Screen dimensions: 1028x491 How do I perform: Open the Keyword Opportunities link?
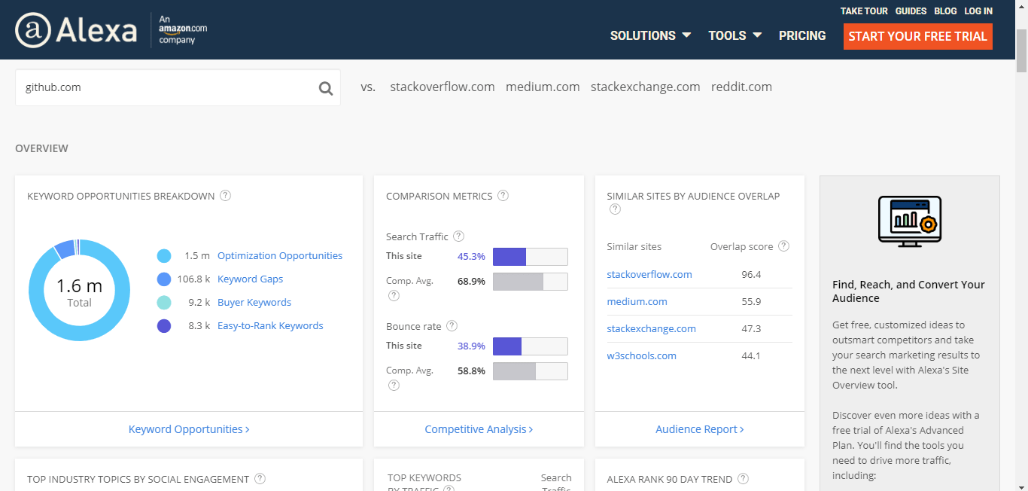click(x=189, y=429)
